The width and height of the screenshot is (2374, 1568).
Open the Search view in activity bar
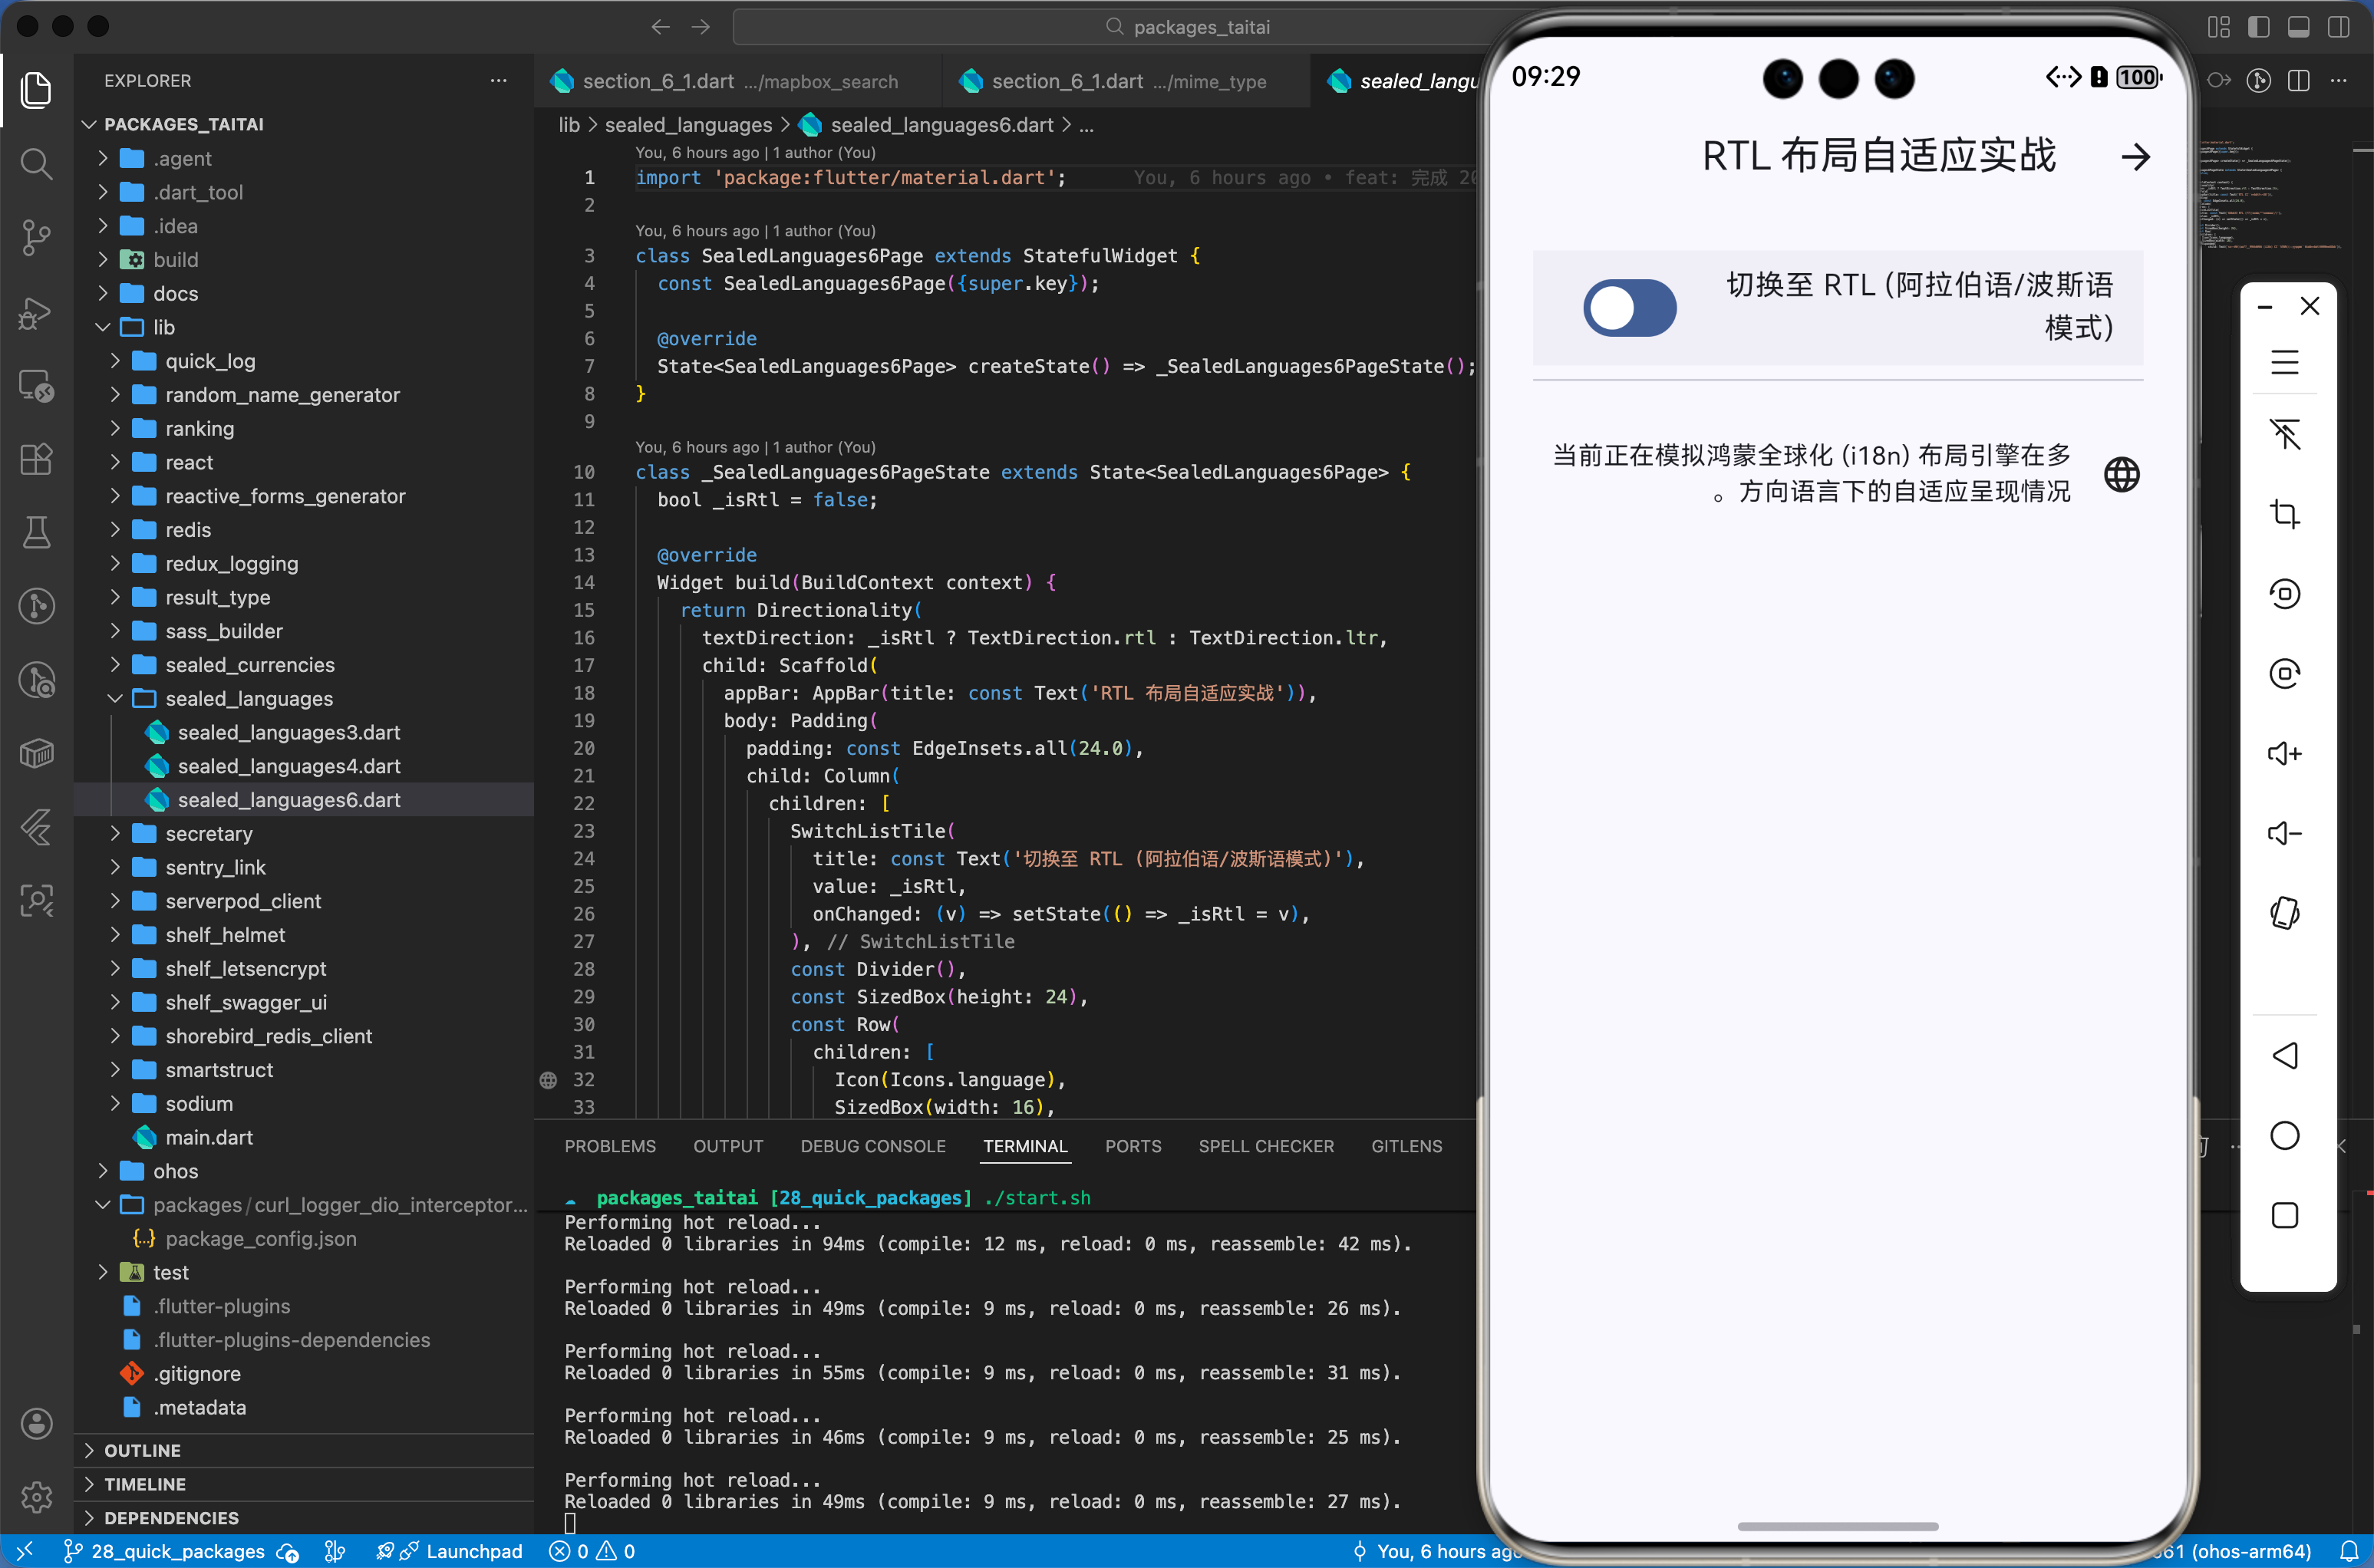coord(36,163)
